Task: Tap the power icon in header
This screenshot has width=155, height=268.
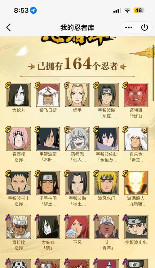Action: (x=144, y=27)
